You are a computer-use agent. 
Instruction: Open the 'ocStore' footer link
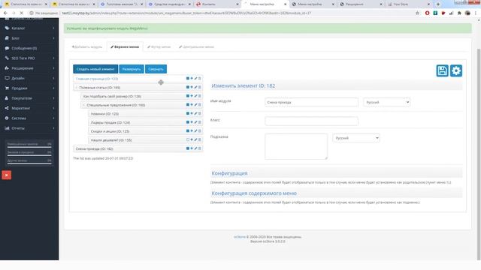click(x=239, y=237)
